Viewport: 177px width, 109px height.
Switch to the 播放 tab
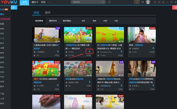click(35, 2)
